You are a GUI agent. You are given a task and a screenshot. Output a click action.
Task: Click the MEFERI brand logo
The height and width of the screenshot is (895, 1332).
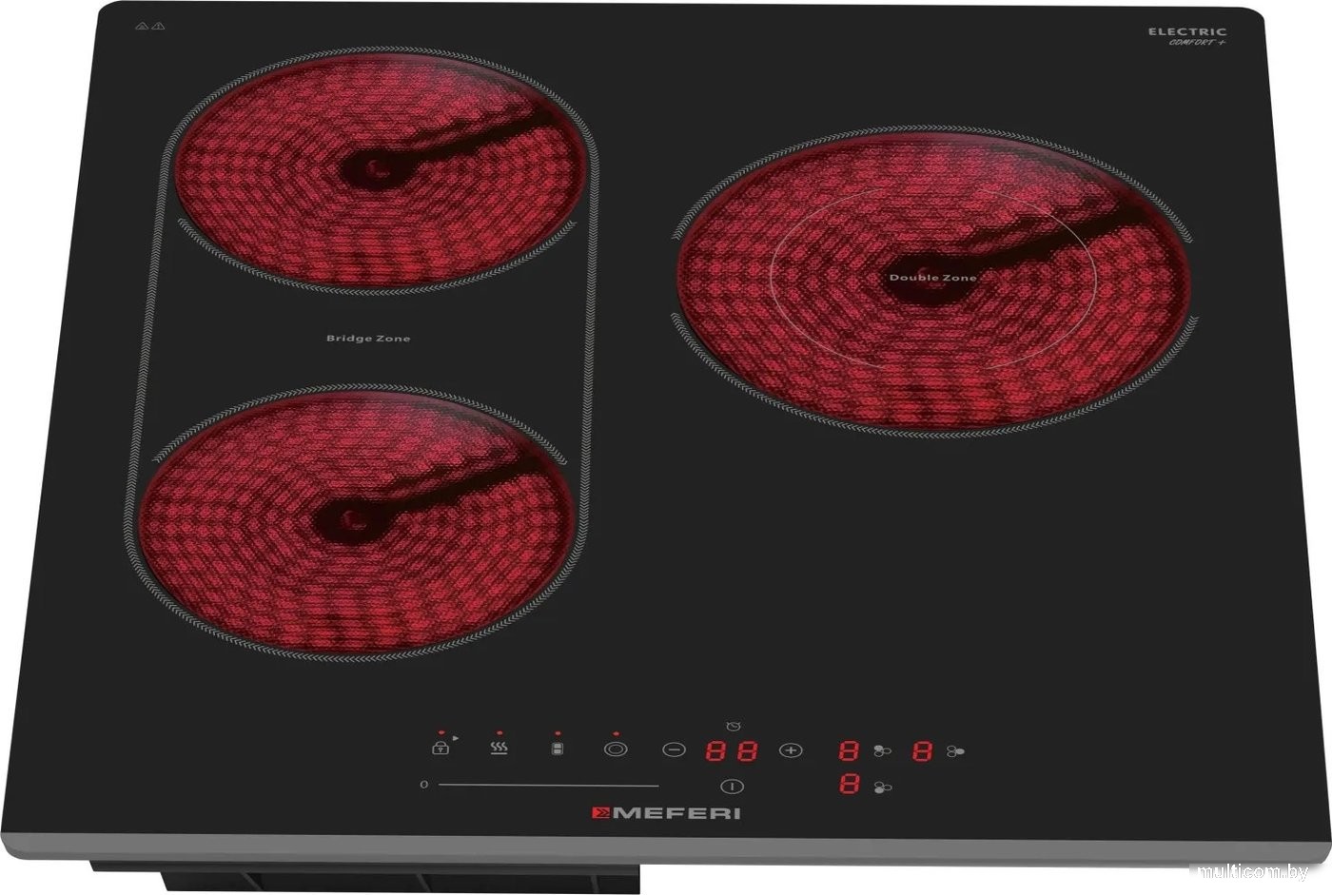pos(665,813)
